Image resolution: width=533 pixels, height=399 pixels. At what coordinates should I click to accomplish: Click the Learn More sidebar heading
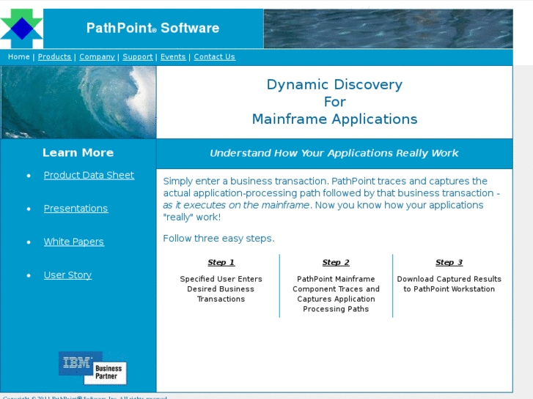tap(78, 152)
